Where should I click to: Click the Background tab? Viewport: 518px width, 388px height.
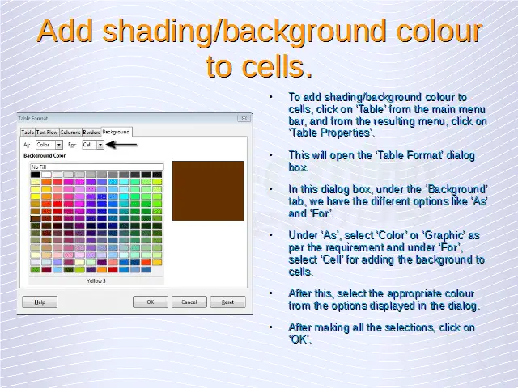[x=116, y=132]
